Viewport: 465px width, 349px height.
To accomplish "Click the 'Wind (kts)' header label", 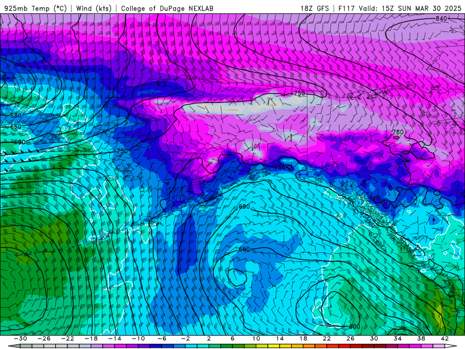I will 94,8.
